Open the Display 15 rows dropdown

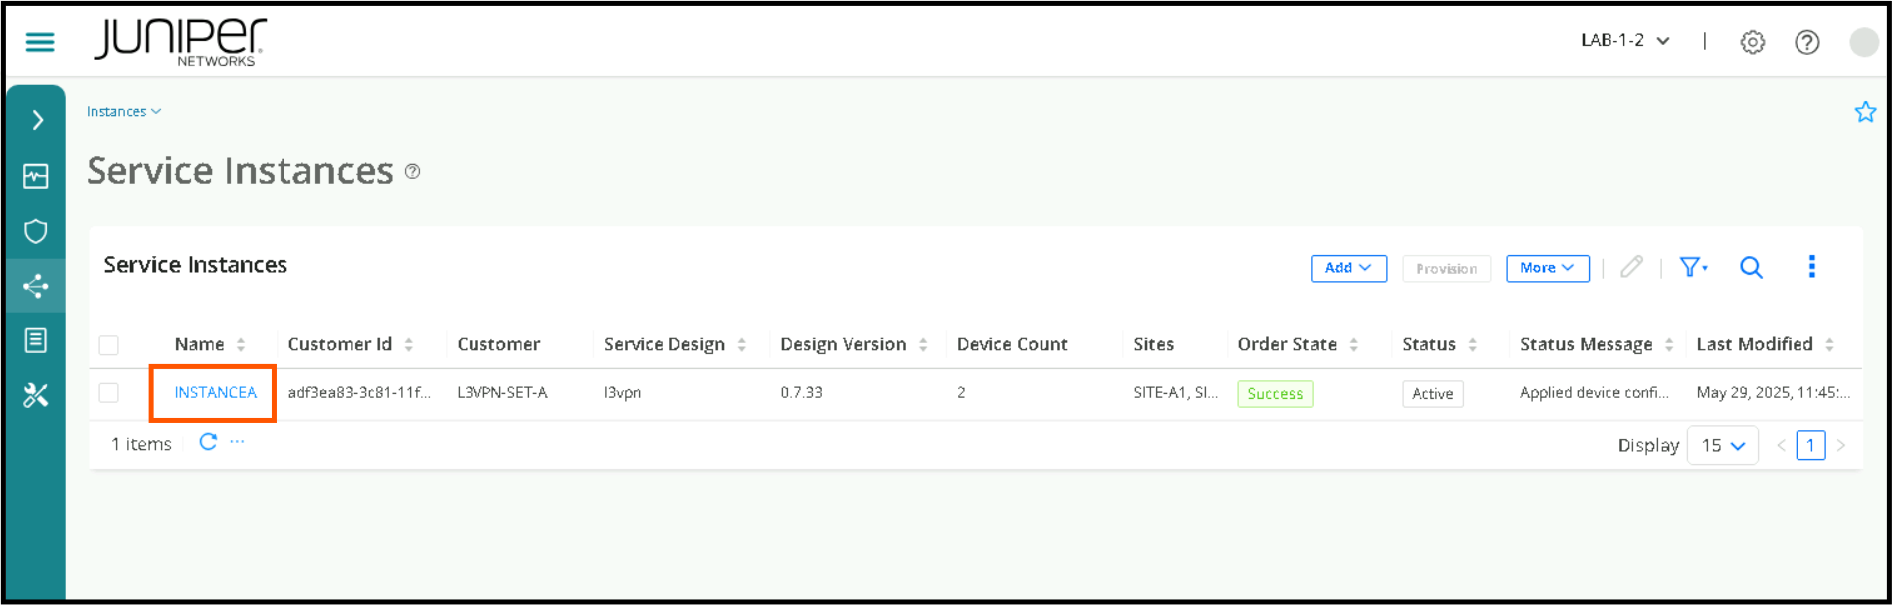(1723, 445)
